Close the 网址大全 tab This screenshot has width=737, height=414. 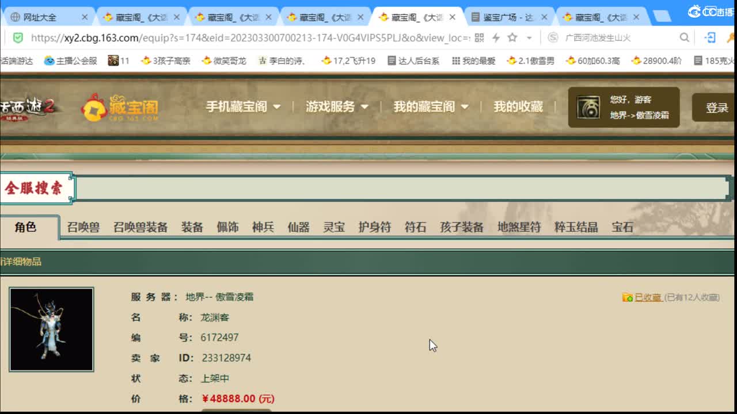click(85, 17)
